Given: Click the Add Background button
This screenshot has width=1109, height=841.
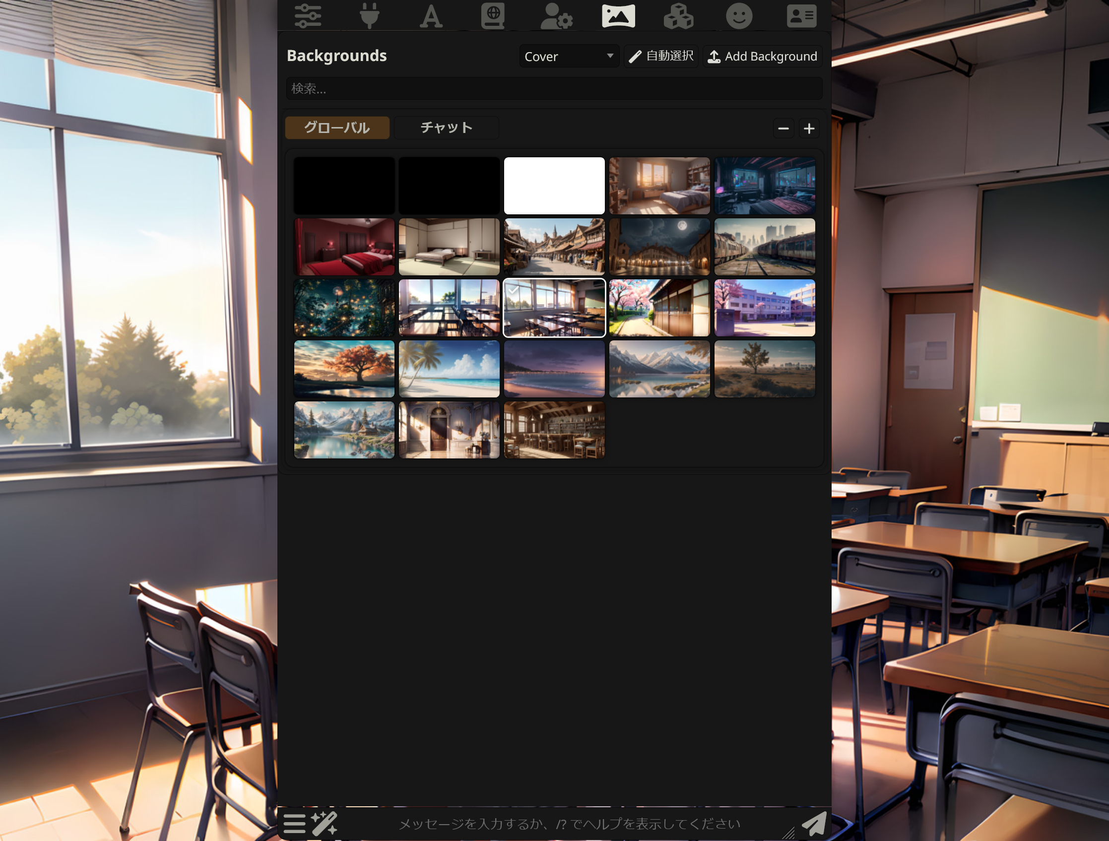Looking at the screenshot, I should pos(762,56).
